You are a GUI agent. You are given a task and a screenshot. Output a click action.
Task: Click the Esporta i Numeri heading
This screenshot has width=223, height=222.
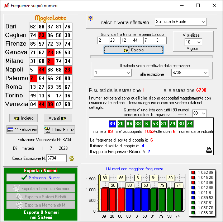41,171
